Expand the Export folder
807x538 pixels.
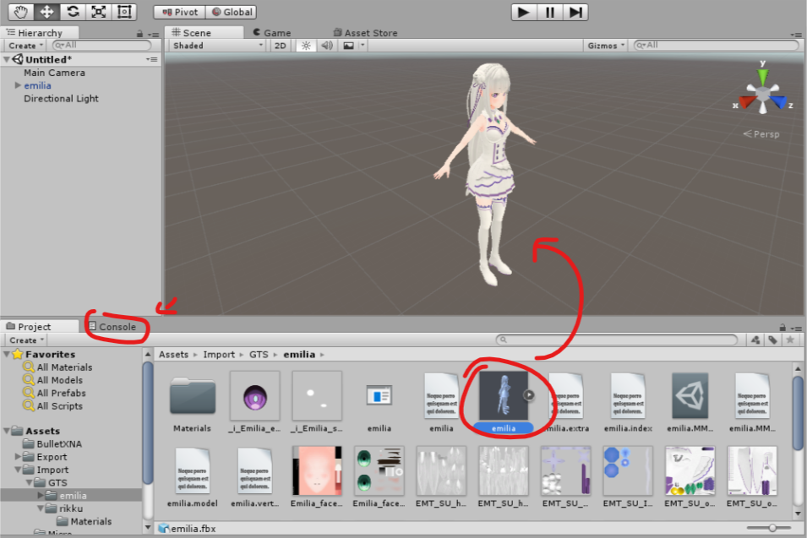18,457
